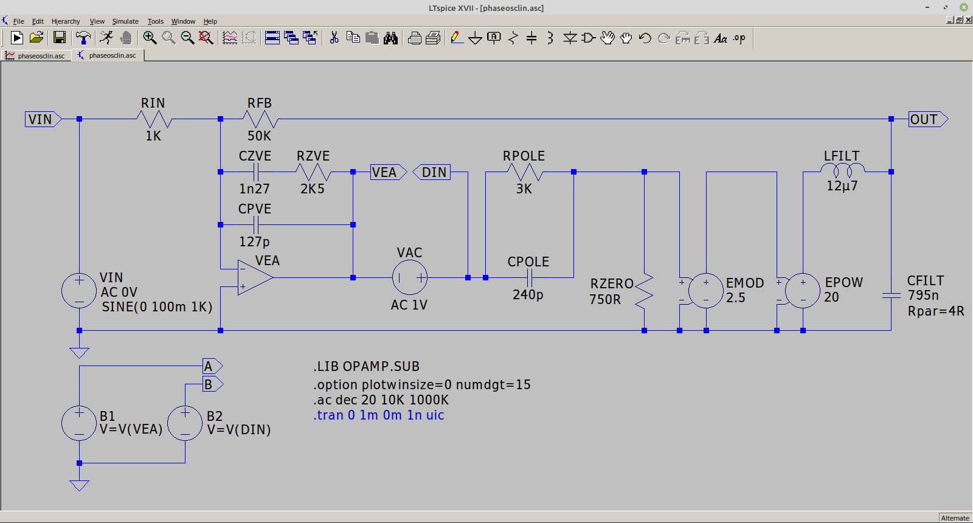Select the Text tool Aa icon
Image resolution: width=973 pixels, height=523 pixels.
tap(721, 38)
